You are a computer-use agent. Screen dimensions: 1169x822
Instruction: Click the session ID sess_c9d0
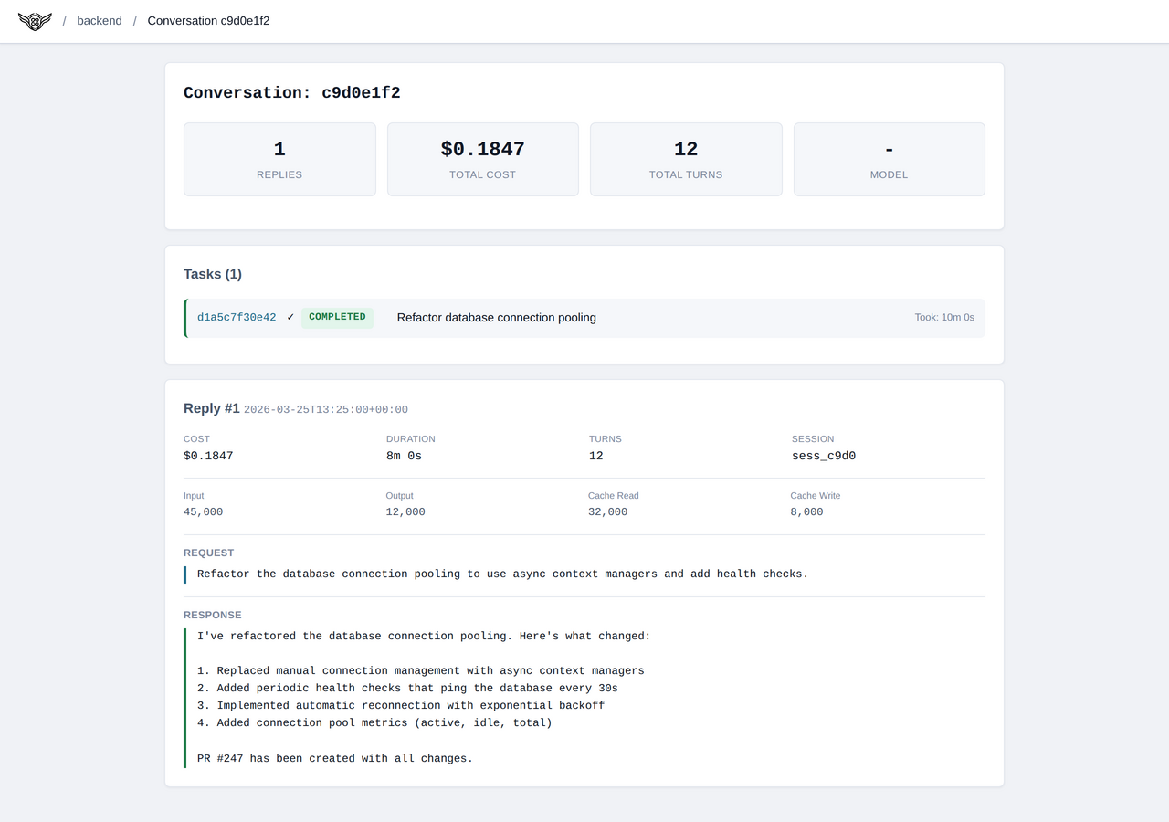pos(824,455)
